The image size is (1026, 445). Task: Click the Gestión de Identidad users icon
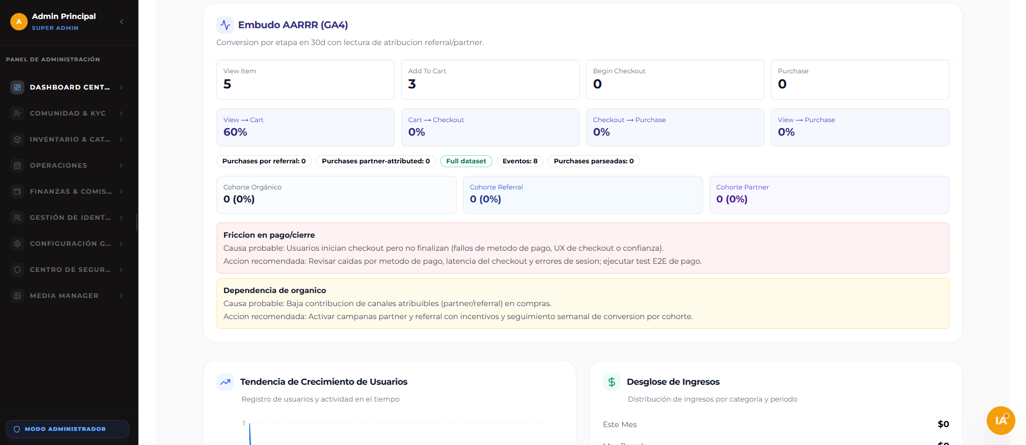coord(17,218)
